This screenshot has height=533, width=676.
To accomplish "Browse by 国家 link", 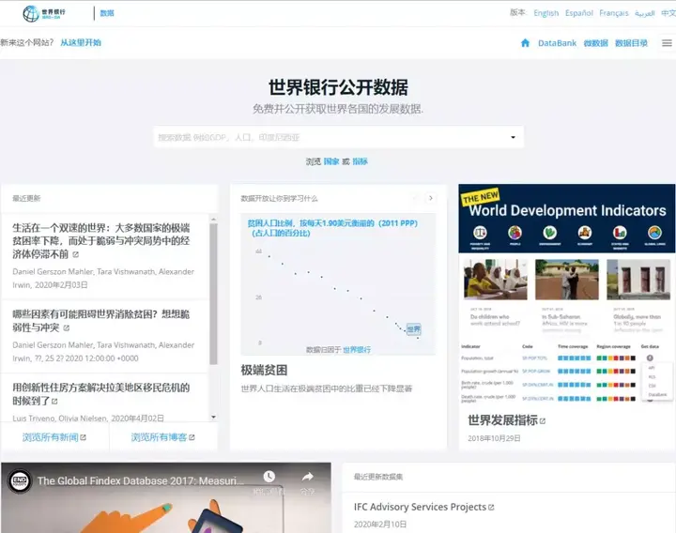I will click(331, 161).
